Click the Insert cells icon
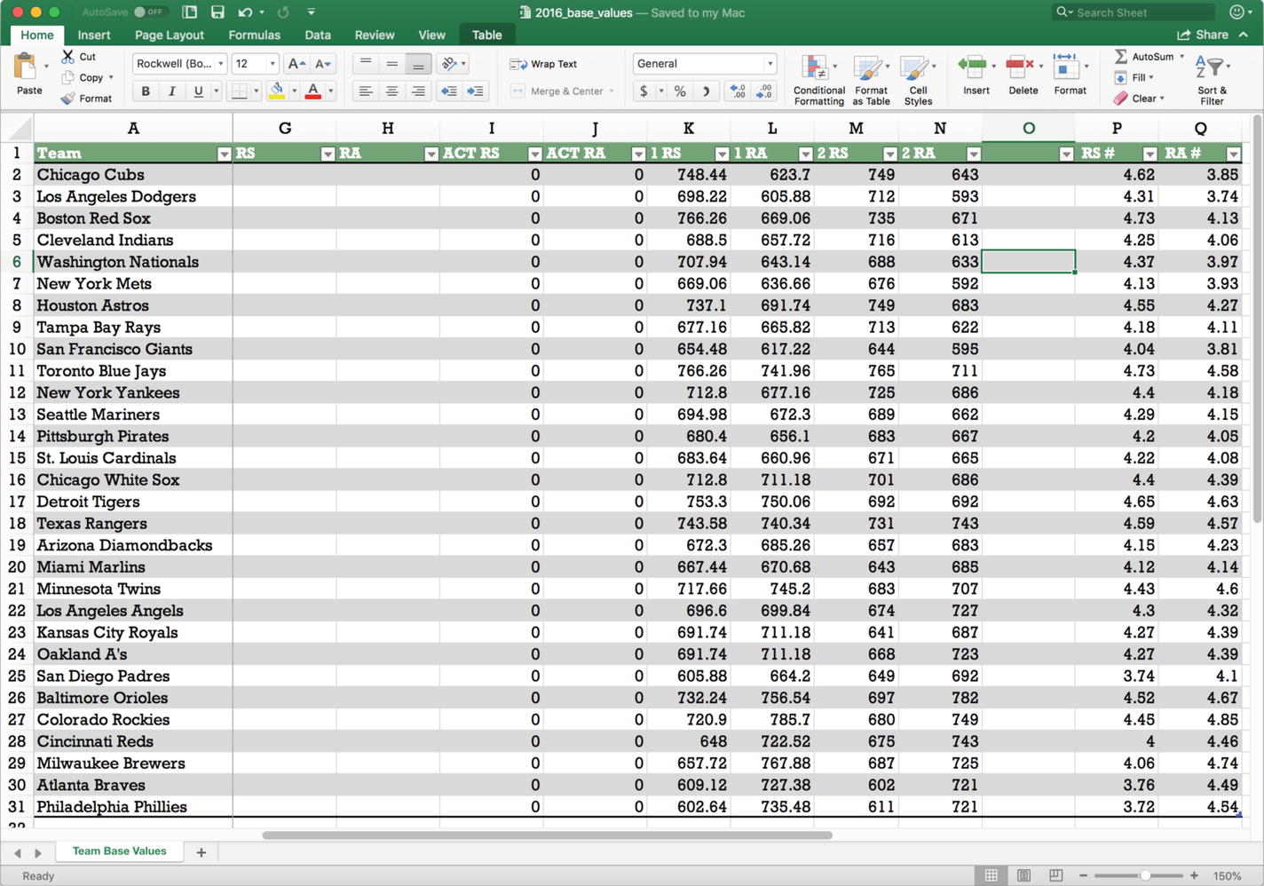Viewport: 1264px width, 886px height. coord(974,67)
